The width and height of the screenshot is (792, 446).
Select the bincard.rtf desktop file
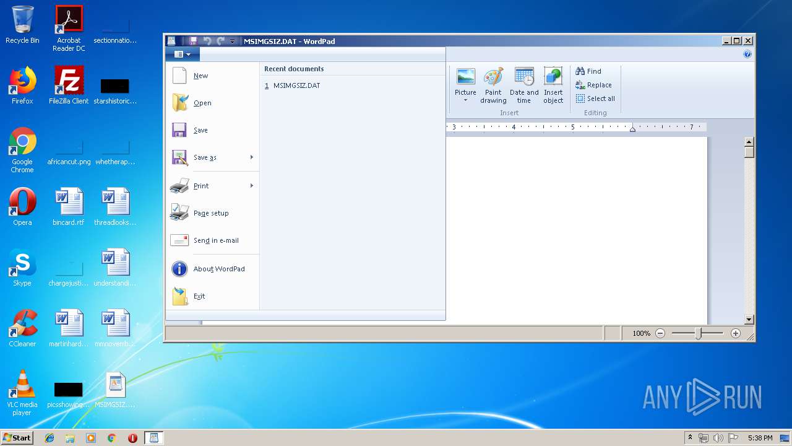pos(69,207)
